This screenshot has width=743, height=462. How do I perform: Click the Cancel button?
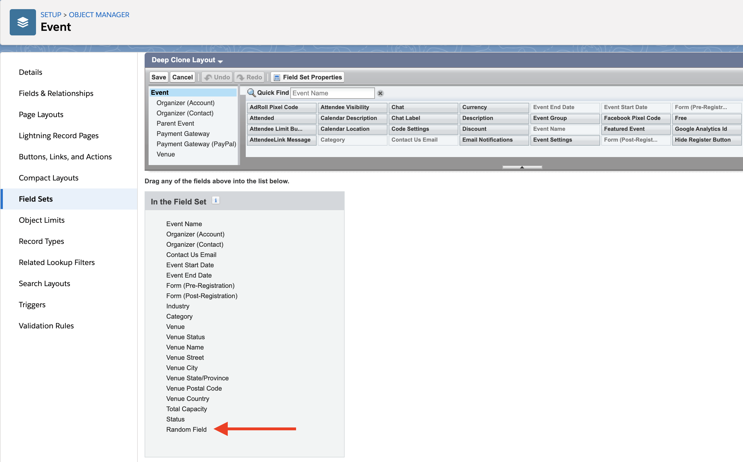click(182, 77)
